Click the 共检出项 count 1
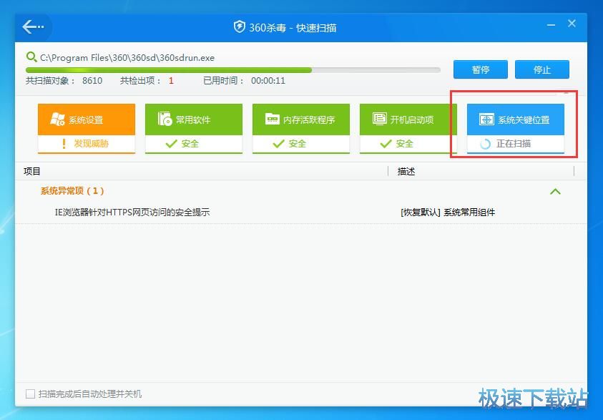Image resolution: width=603 pixels, height=420 pixels. (x=171, y=81)
